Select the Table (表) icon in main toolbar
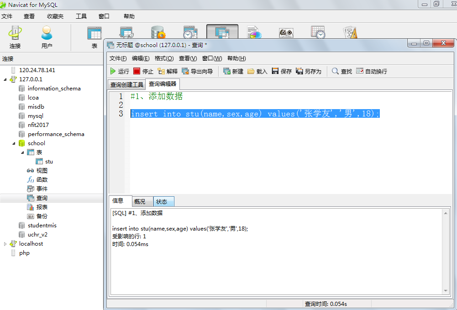The width and height of the screenshot is (457, 310). point(95,37)
